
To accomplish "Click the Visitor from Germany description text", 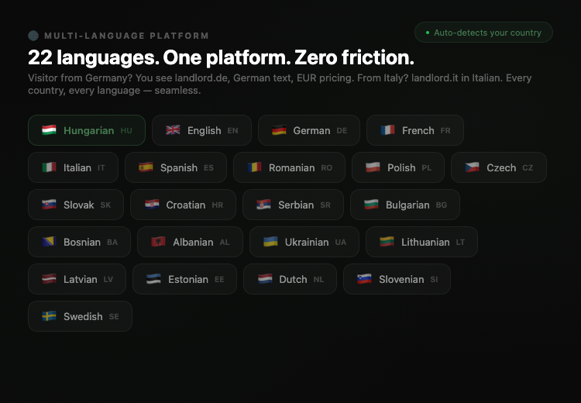I will click(280, 84).
